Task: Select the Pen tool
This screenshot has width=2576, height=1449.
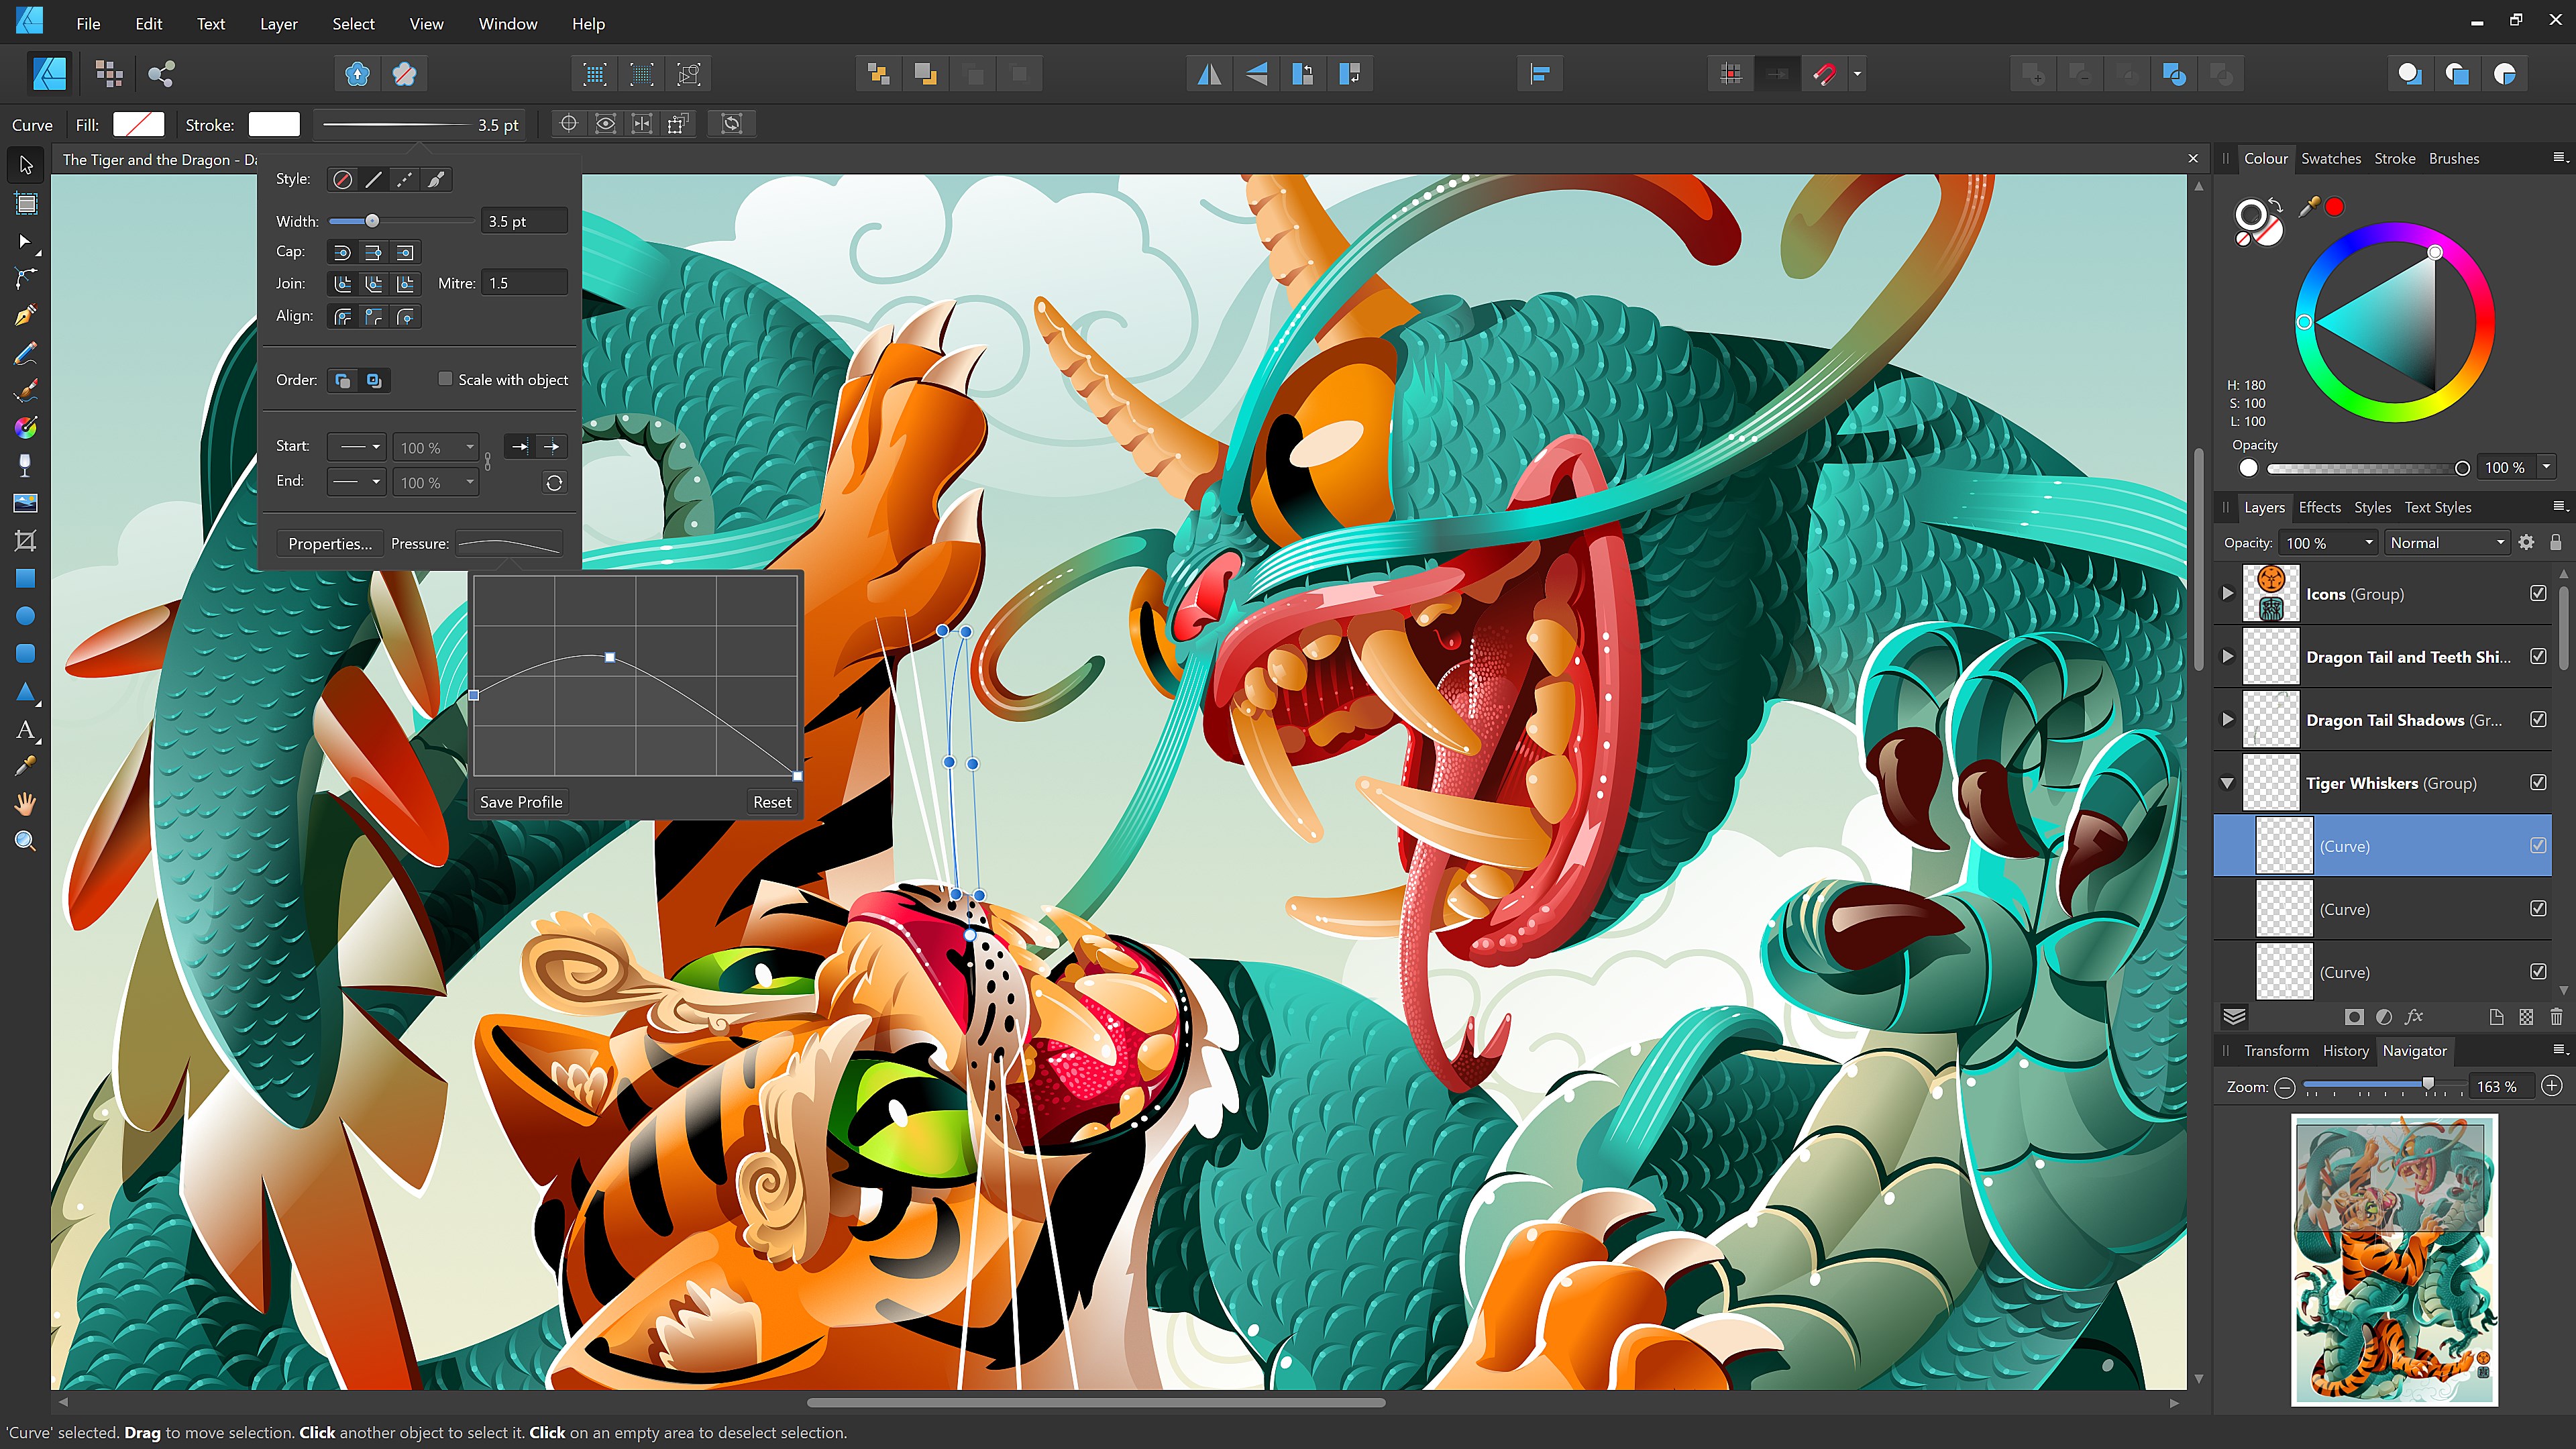Action: click(x=25, y=313)
